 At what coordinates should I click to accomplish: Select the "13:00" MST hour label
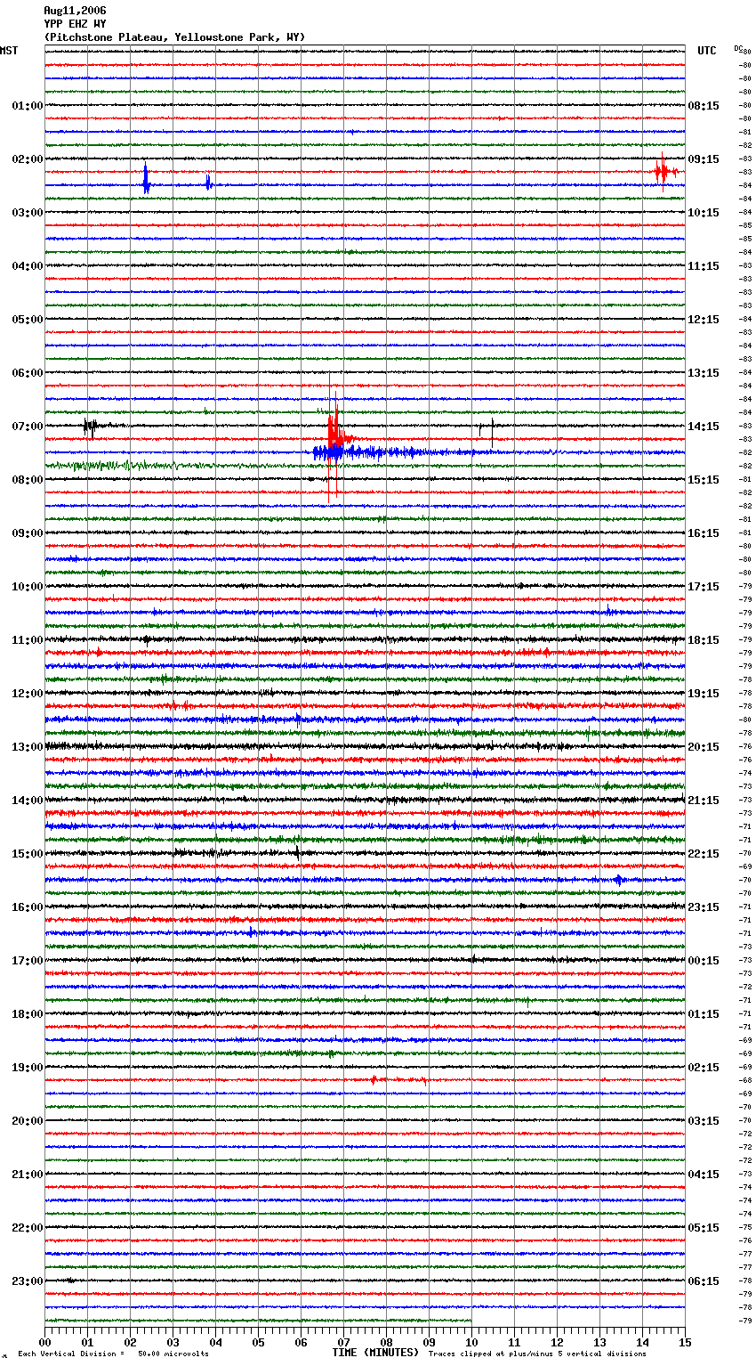coord(28,747)
